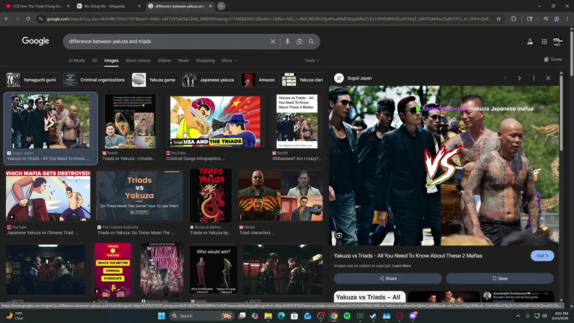Open preview panel three-dot options
The image size is (574, 323).
click(534, 78)
